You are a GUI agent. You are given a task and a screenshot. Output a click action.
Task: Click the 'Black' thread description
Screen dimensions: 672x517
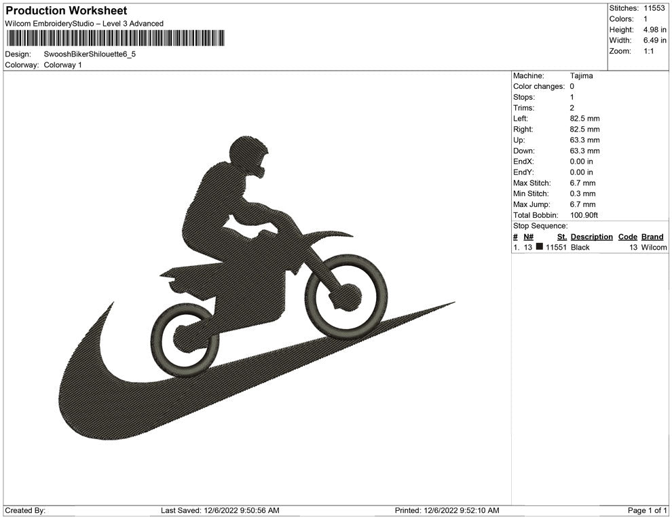580,247
